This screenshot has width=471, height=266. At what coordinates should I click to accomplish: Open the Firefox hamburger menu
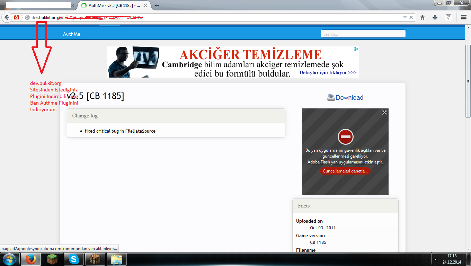click(464, 17)
